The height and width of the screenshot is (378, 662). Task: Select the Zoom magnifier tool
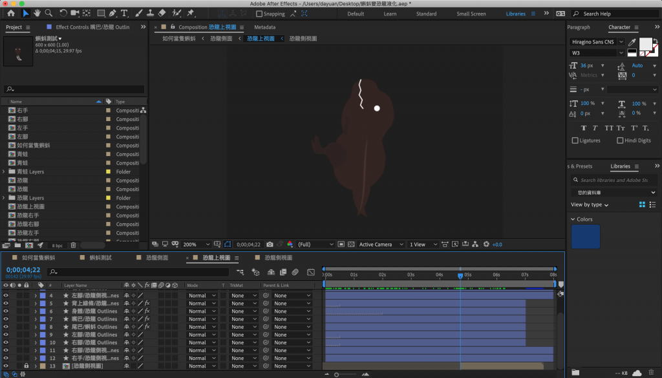pyautogui.click(x=48, y=13)
